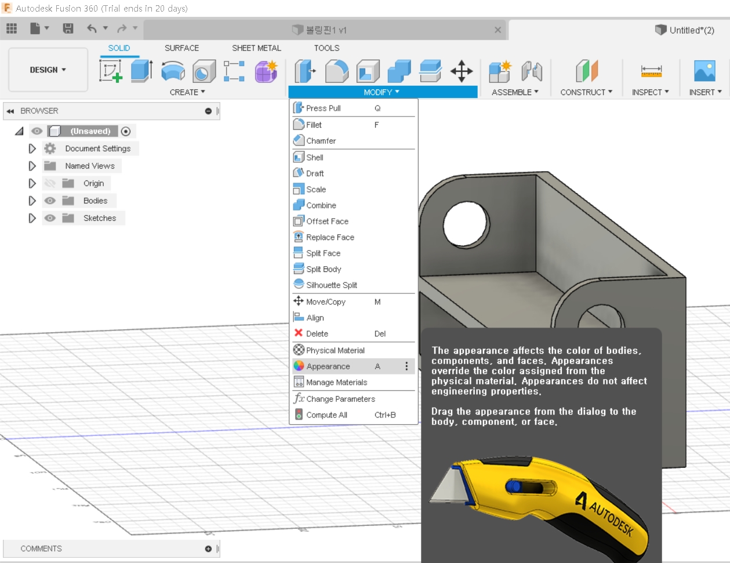This screenshot has width=730, height=563.
Task: Select the Rectangular Pattern tool
Action: (x=234, y=71)
